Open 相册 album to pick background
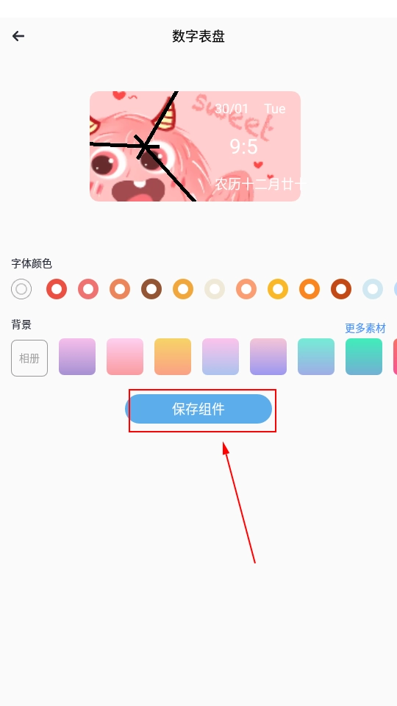The image size is (397, 706). (x=29, y=358)
